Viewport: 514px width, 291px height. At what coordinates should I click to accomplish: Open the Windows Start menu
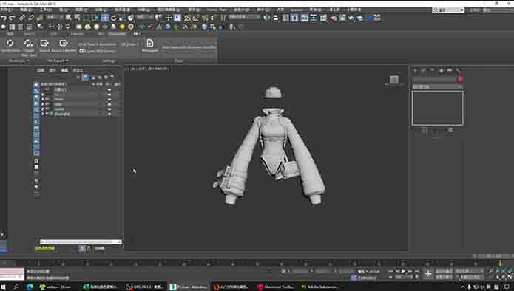point(4,287)
